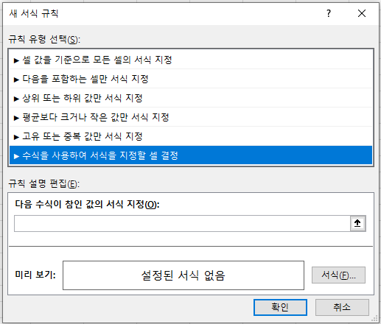Select rule type '셀 값을 기준으로 모든 셀의 서식 지정'
Screen dimensions: 381x324
pos(191,60)
